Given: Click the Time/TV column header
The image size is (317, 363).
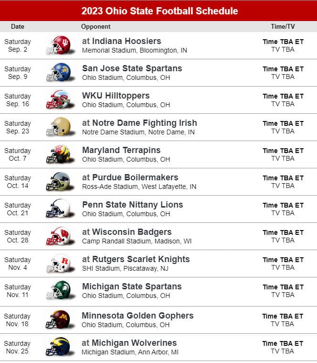Looking at the screenshot, I should 283,26.
